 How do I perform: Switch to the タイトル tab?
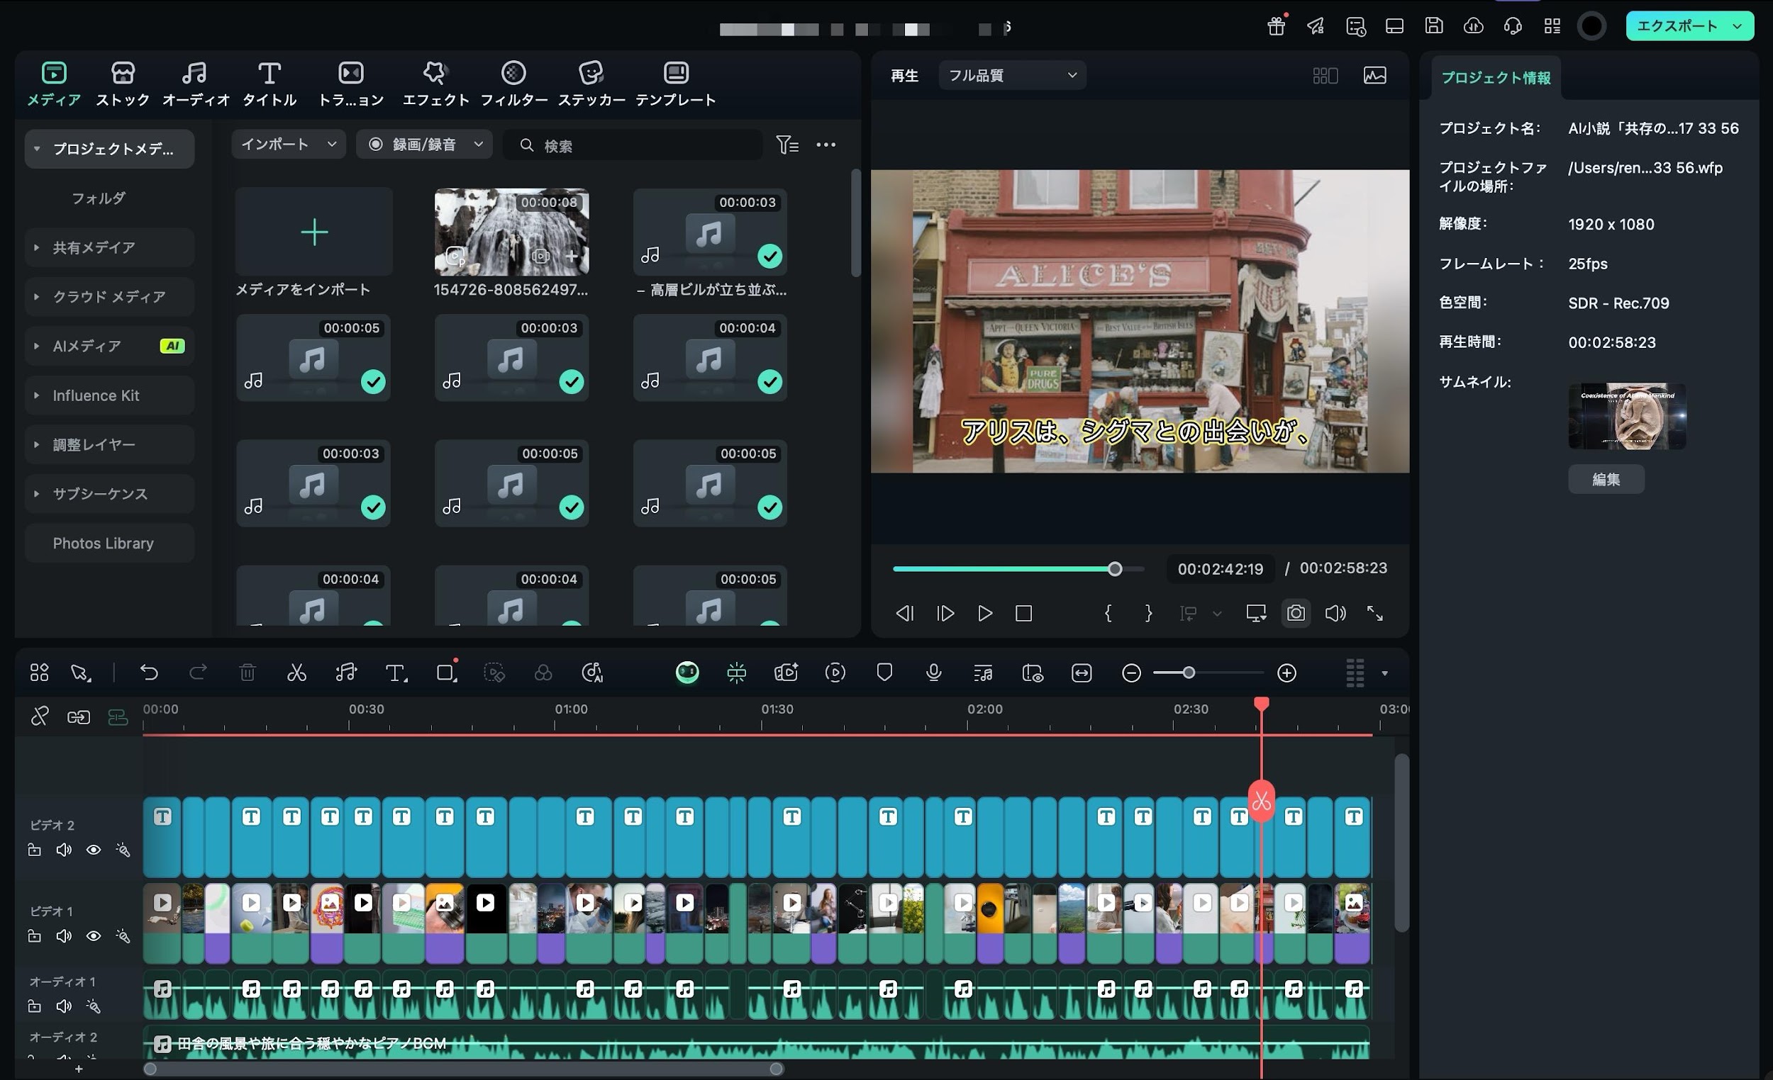(x=269, y=84)
